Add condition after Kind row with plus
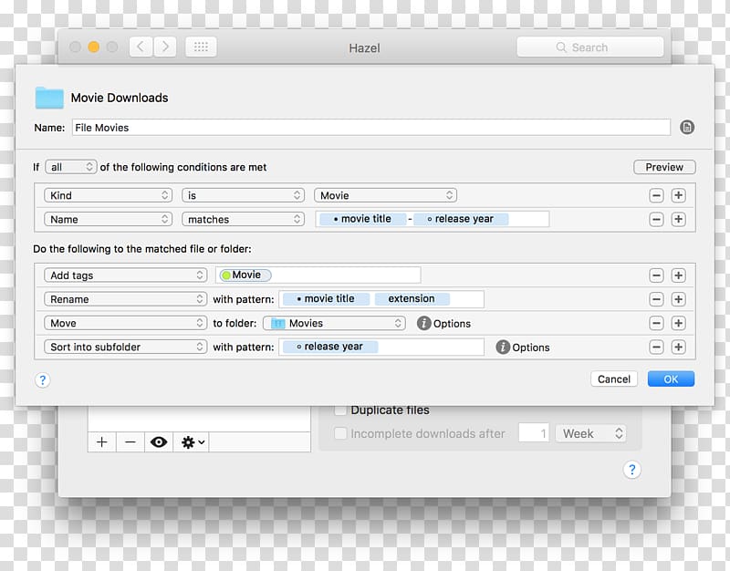 click(x=678, y=195)
